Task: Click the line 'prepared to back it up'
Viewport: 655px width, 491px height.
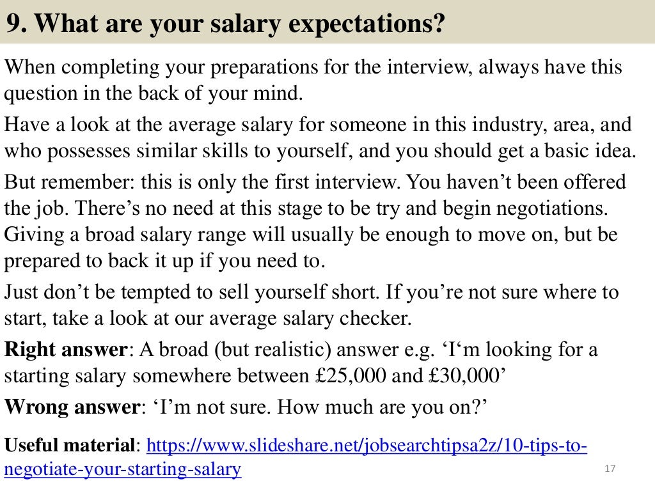Action: coord(164,261)
